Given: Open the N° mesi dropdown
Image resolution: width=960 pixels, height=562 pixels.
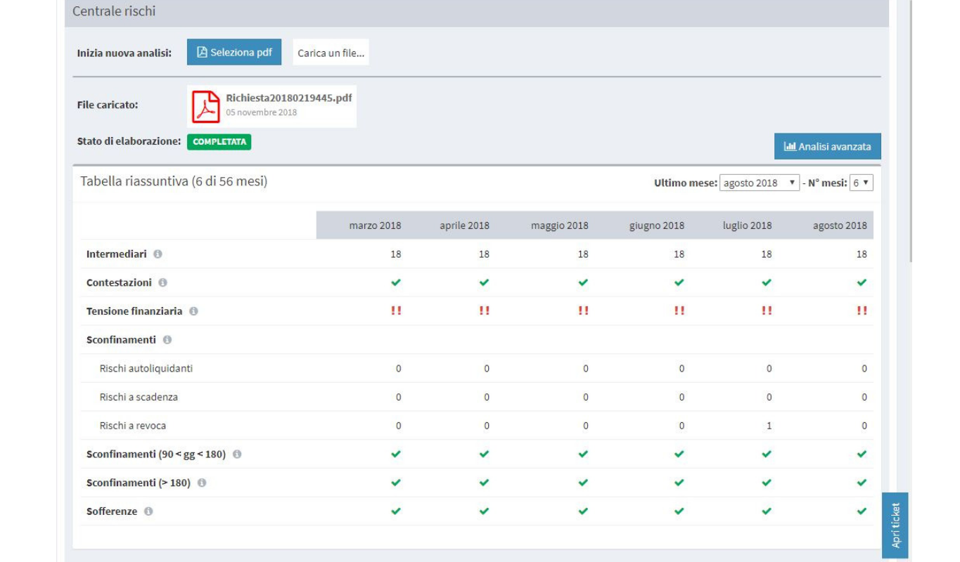Looking at the screenshot, I should (862, 183).
